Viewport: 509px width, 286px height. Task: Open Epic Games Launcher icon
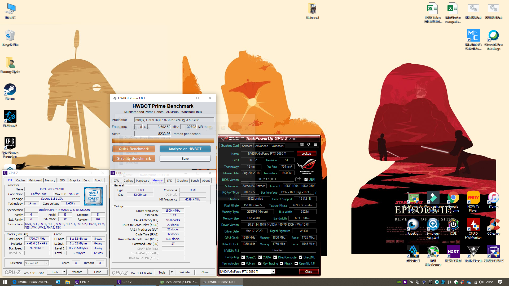pos(10,148)
